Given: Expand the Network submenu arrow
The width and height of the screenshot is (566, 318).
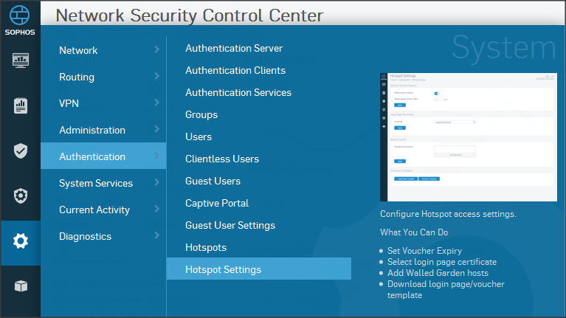Looking at the screenshot, I should pyautogui.click(x=156, y=50).
